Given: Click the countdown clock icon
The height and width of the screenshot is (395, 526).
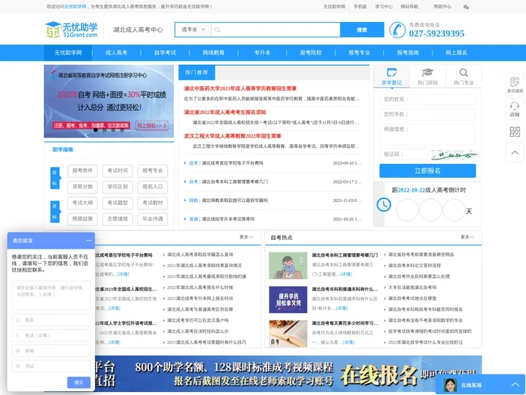Looking at the screenshot, I should [x=384, y=205].
